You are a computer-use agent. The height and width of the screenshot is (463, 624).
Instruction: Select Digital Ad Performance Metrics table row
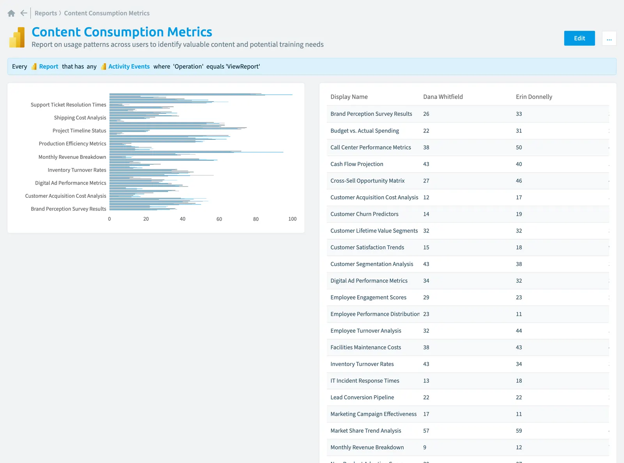(x=468, y=281)
